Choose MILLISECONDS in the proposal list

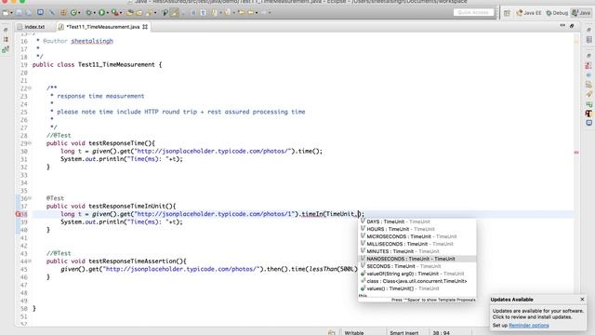pyautogui.click(x=417, y=244)
